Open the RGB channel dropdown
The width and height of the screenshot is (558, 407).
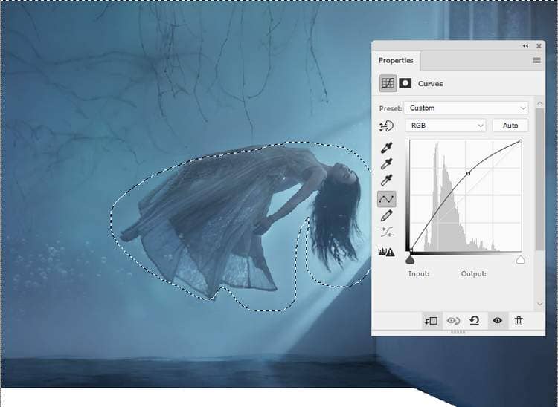pos(446,126)
